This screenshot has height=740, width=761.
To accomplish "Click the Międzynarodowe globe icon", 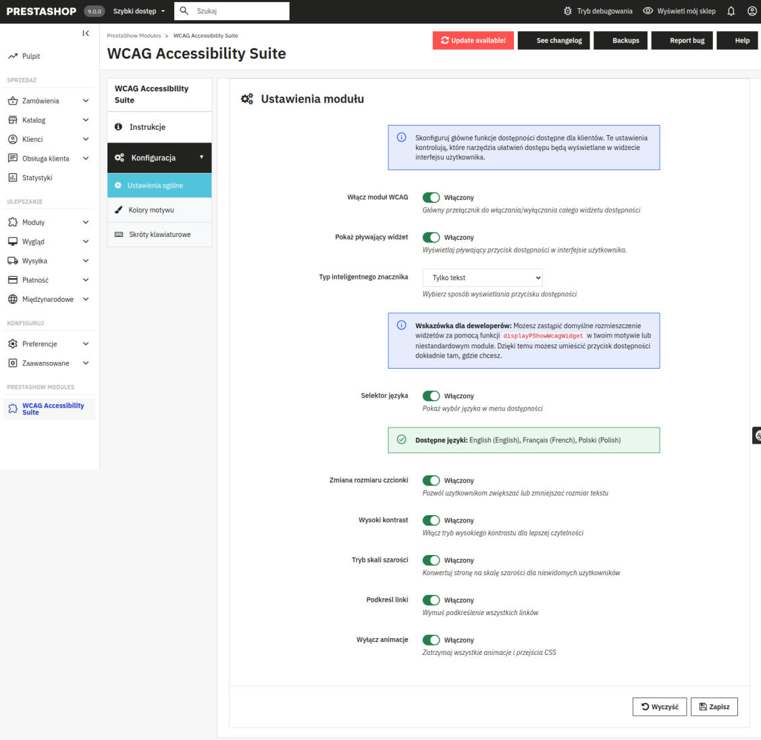I will 13,299.
